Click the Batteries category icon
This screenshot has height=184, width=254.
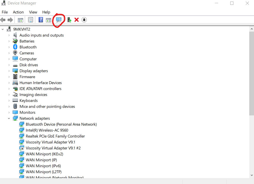(15, 41)
